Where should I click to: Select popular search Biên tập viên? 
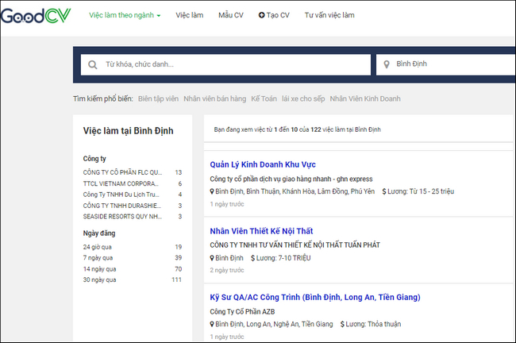(158, 98)
